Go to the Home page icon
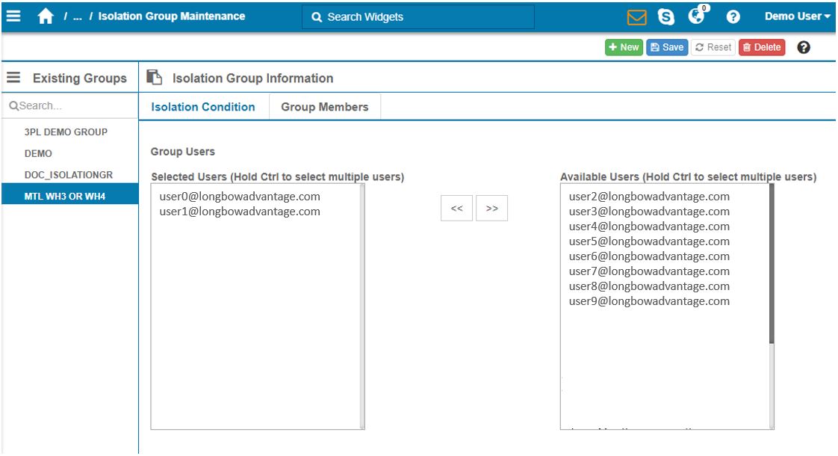This screenshot has height=456, width=838. click(x=46, y=16)
